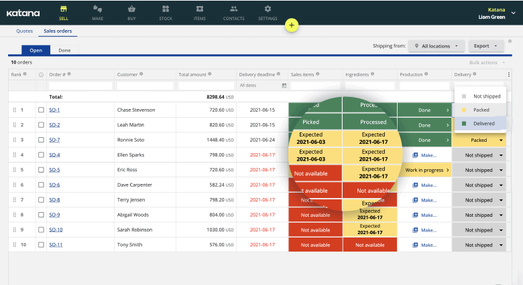
Task: Click the drag handle for rank 1
Action: (x=14, y=110)
